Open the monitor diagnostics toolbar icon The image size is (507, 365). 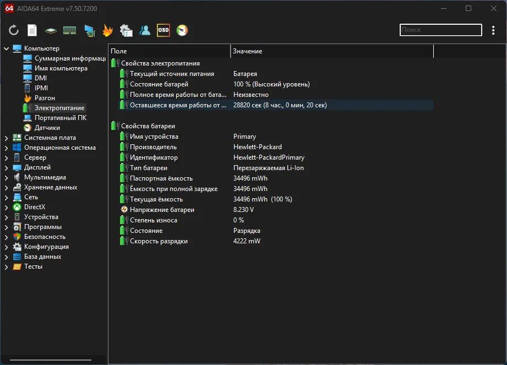90,31
